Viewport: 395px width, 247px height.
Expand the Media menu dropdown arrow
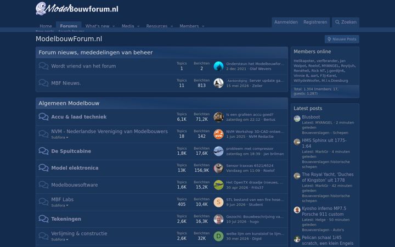138,26
